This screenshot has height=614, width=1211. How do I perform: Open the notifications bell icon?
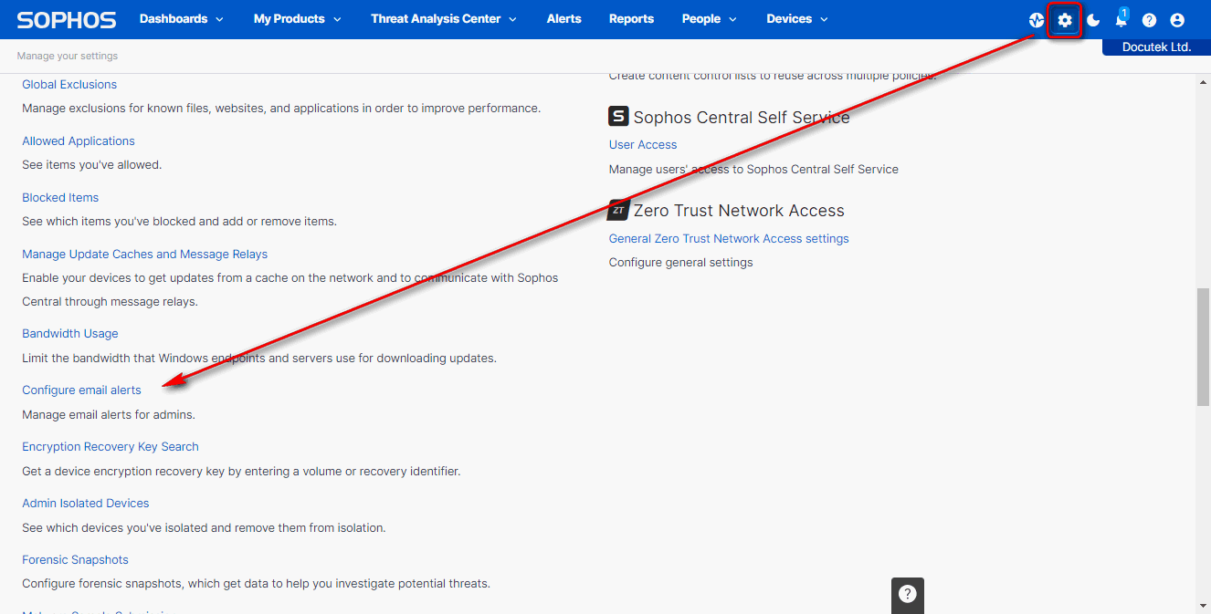[1121, 19]
